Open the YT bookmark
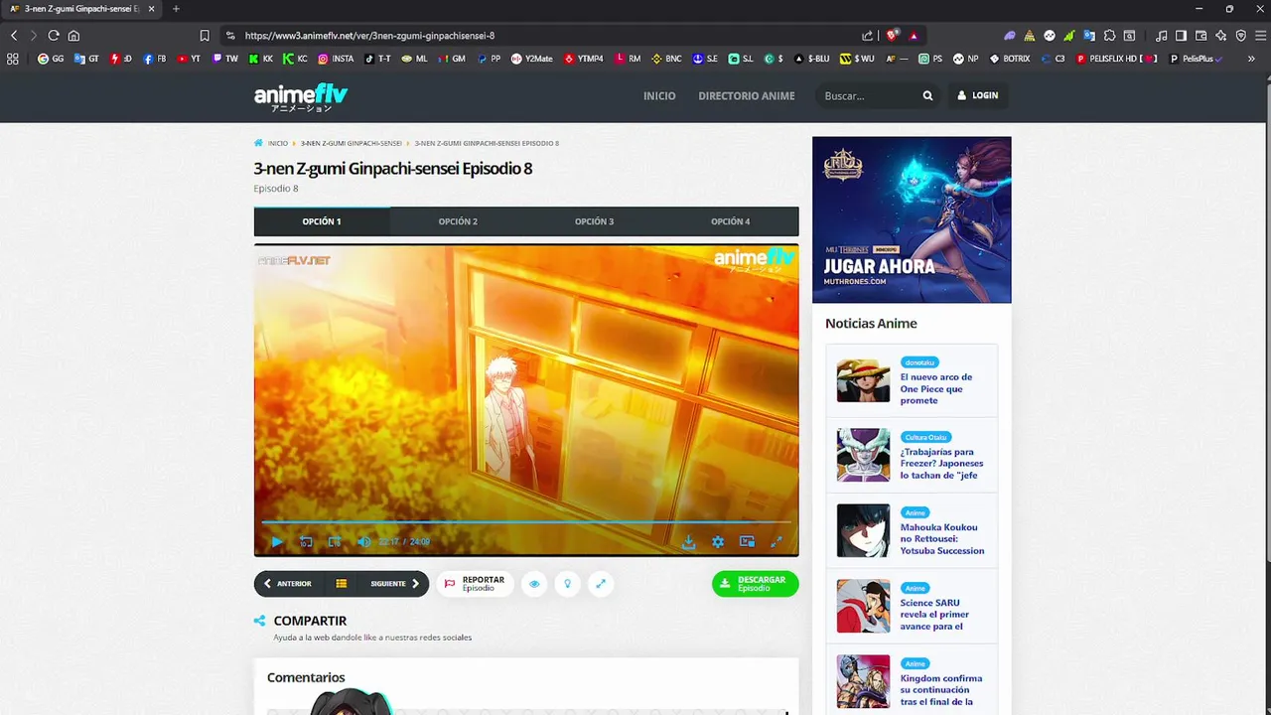 click(189, 59)
